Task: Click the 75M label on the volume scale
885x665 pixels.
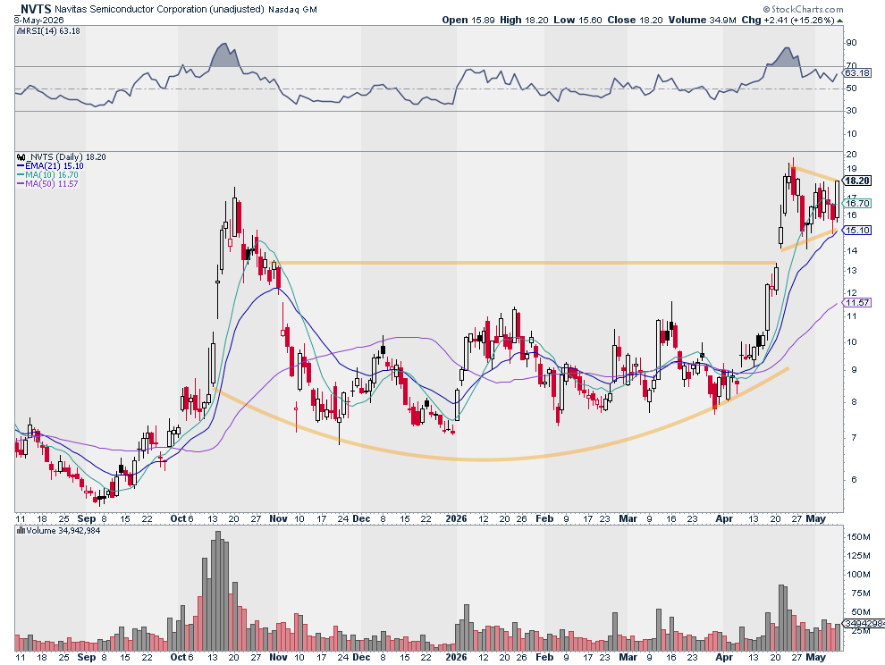Action: pos(860,593)
